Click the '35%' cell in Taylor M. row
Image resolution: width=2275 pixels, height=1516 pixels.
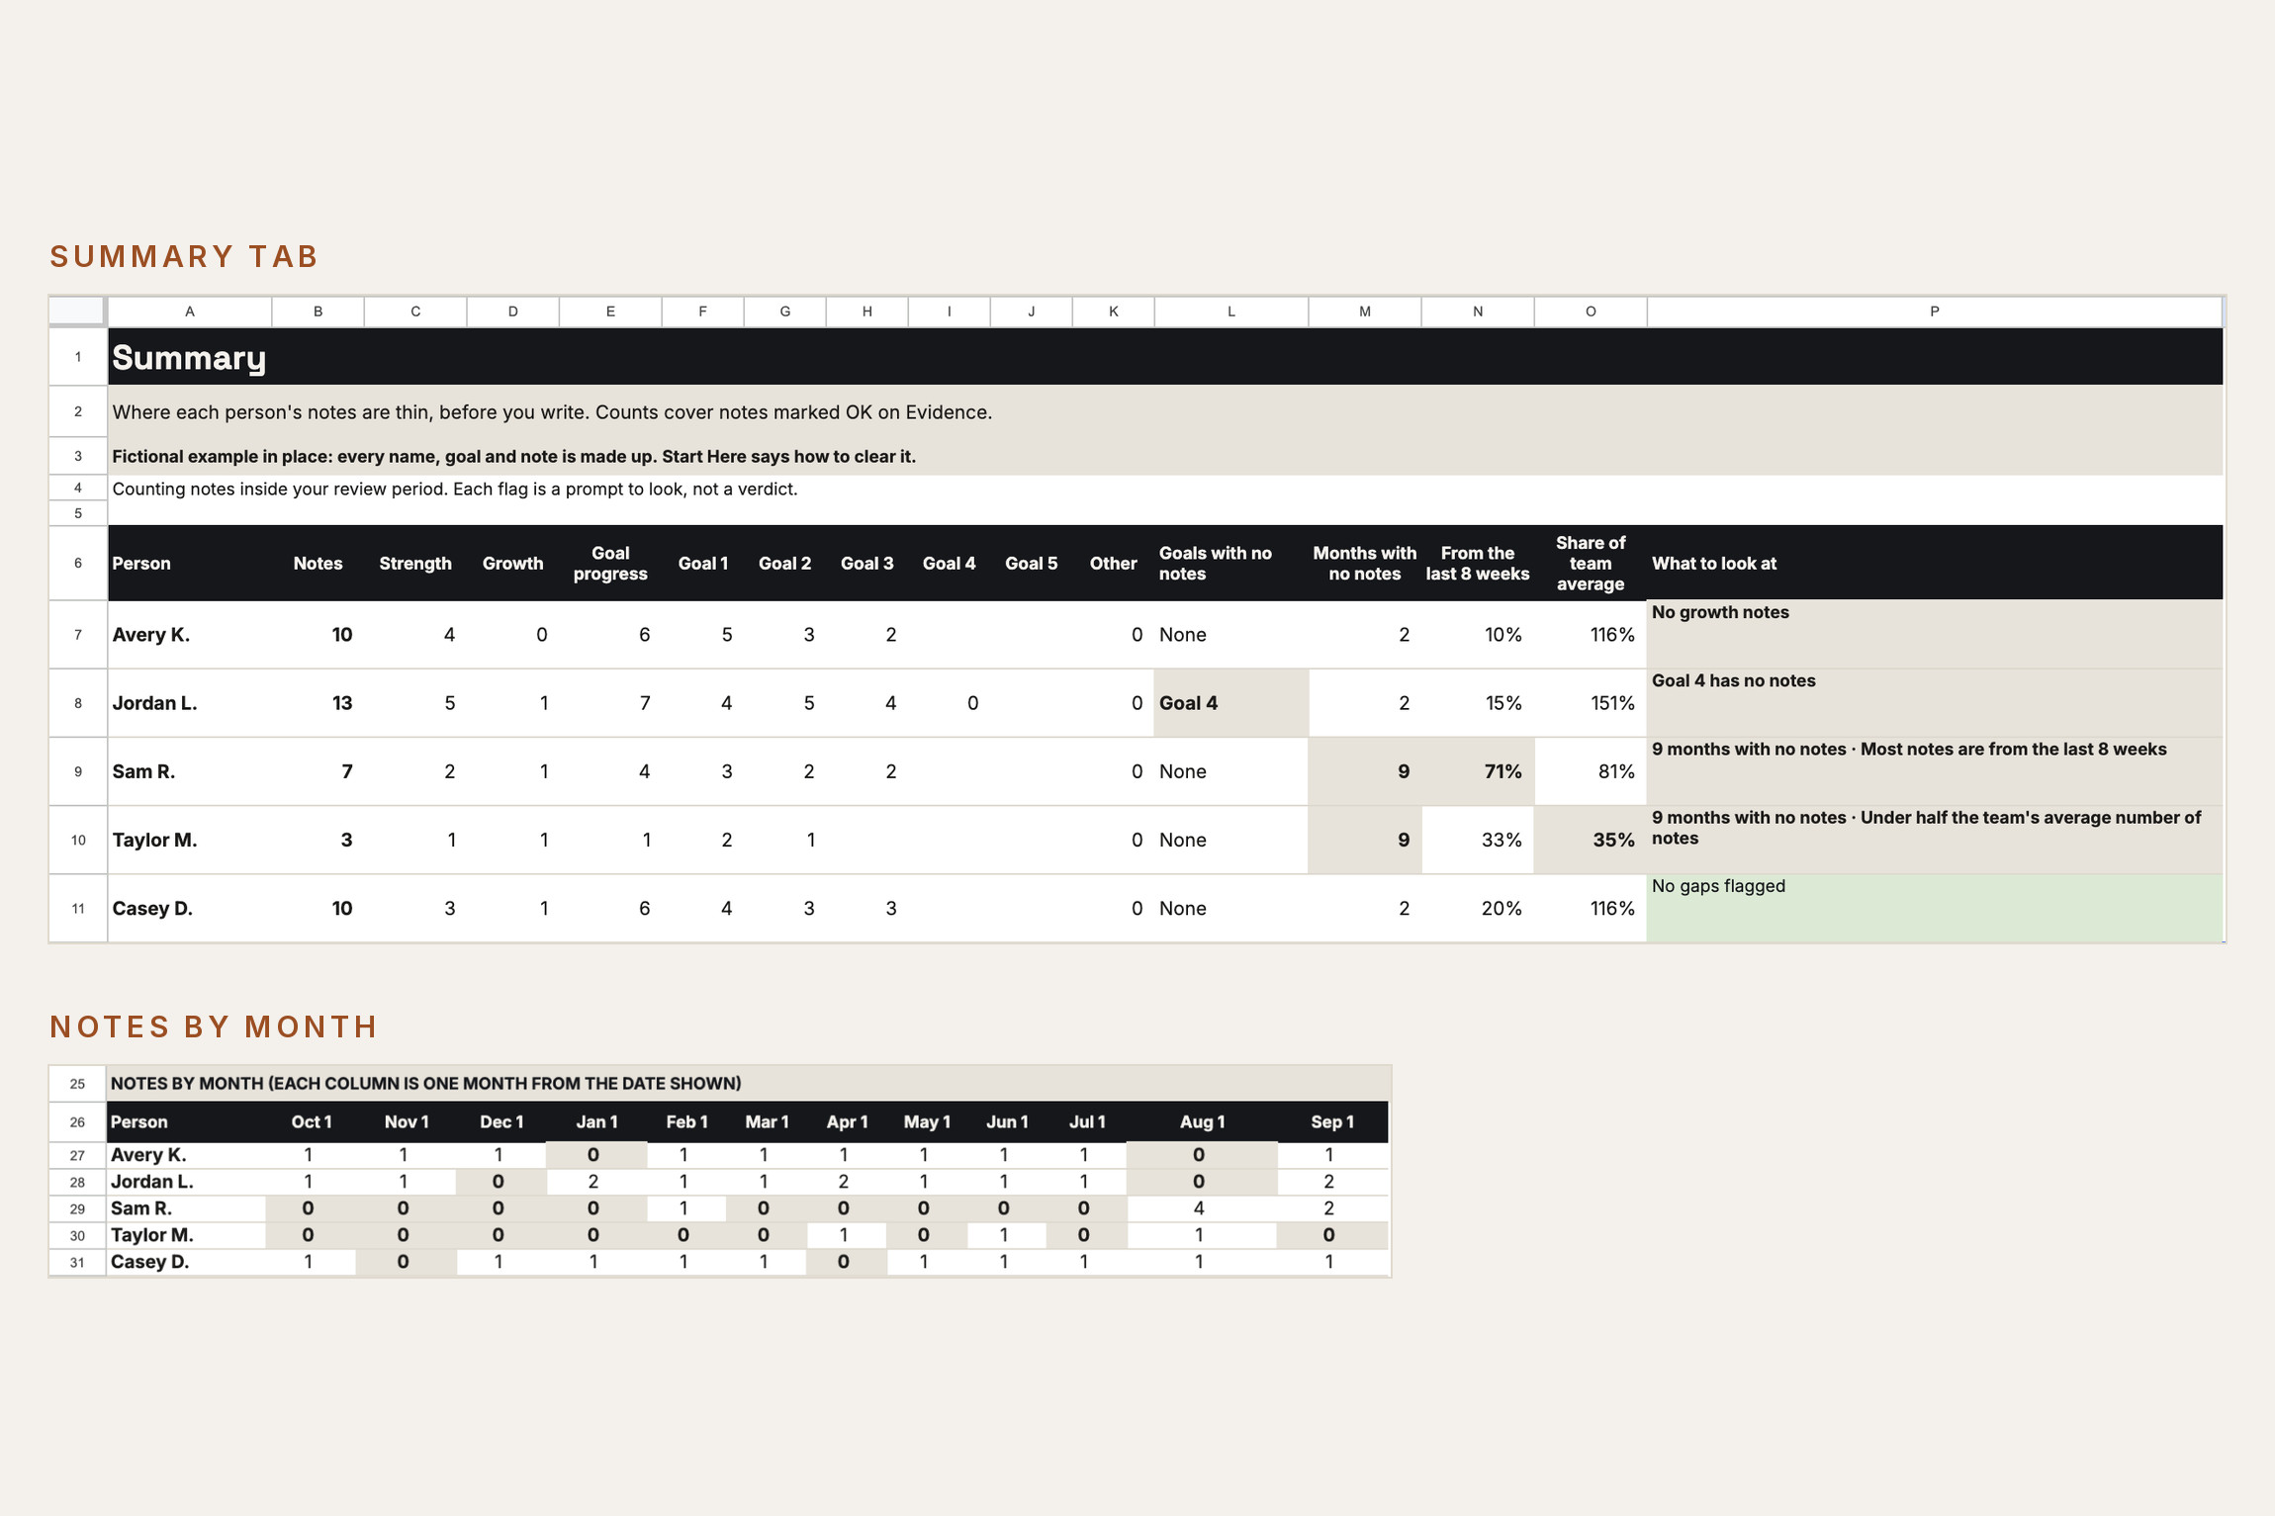(1591, 840)
